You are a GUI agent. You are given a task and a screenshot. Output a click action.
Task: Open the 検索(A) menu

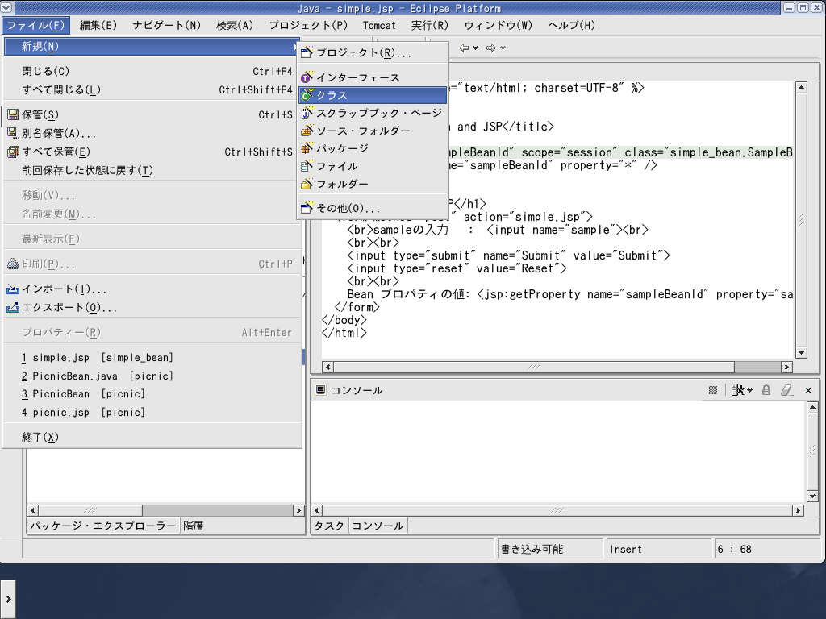click(235, 25)
